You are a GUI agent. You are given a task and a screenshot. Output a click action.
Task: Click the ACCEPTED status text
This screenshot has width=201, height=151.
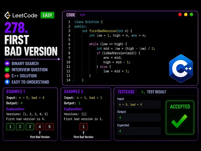(x=180, y=107)
